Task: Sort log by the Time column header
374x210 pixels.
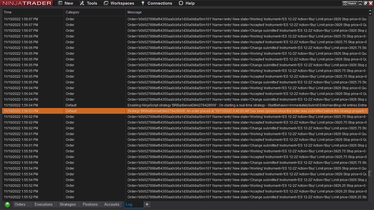Action: tap(33, 12)
